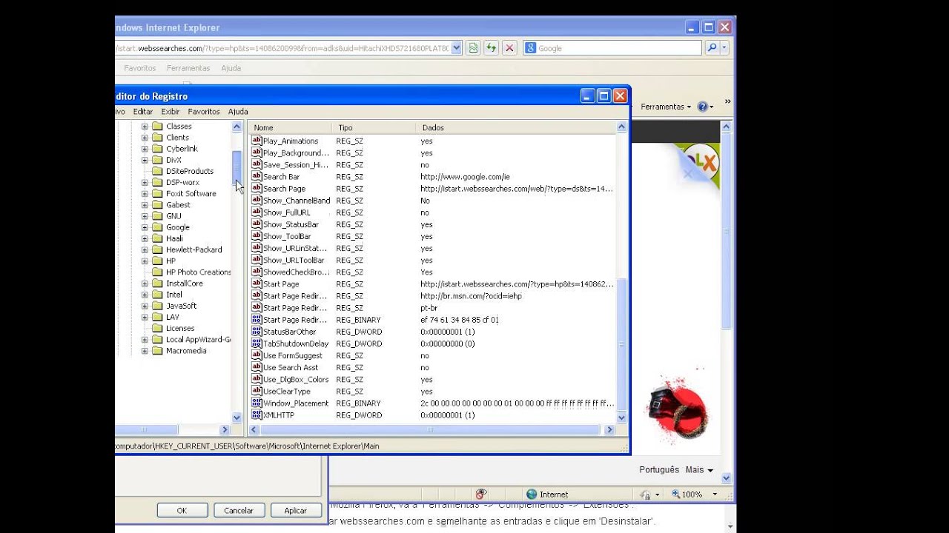The height and width of the screenshot is (533, 949).
Task: Sort values by the Nome column header
Action: click(x=290, y=127)
